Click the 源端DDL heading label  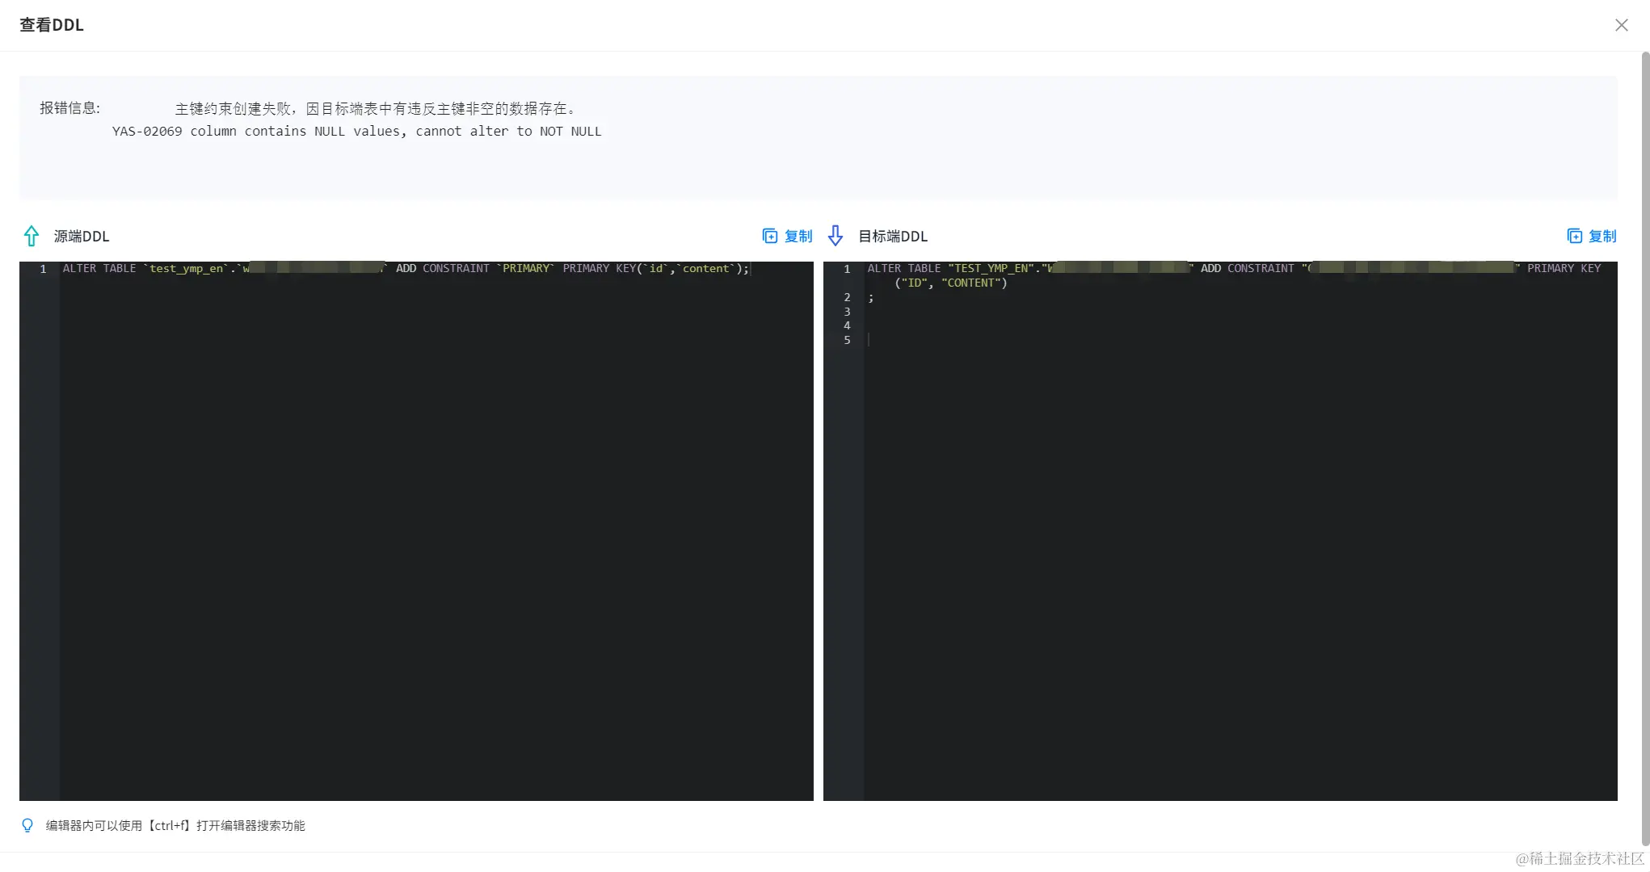click(81, 237)
